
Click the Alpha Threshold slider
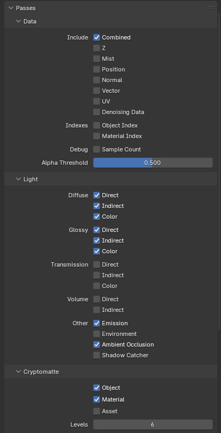coord(153,163)
